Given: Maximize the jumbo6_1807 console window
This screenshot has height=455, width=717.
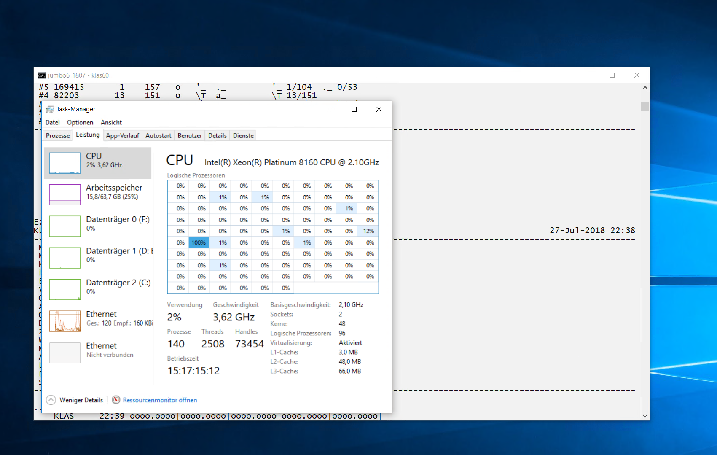Looking at the screenshot, I should [x=612, y=75].
